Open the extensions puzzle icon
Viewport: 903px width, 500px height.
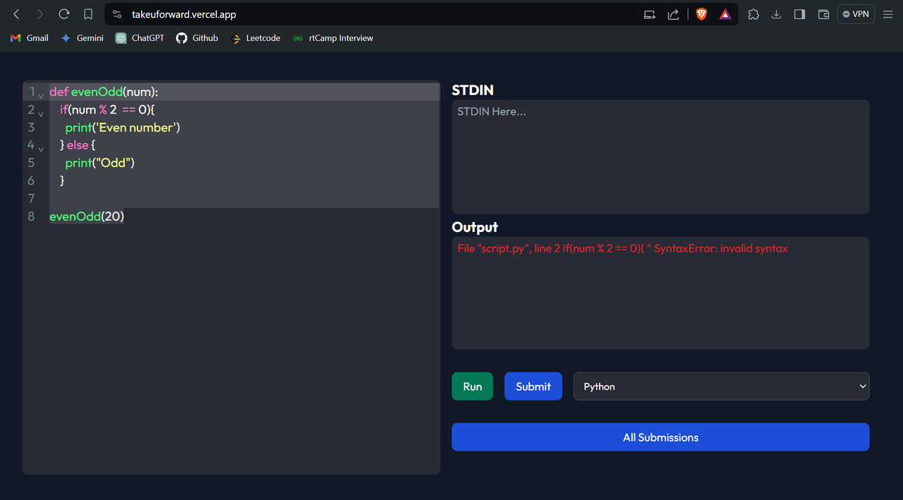tap(753, 14)
